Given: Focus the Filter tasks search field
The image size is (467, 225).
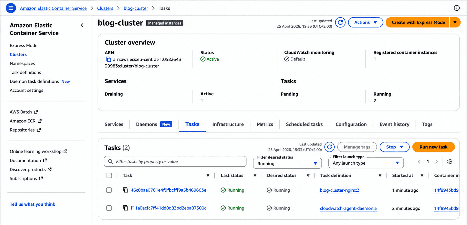Looking at the screenshot, I should coord(175,161).
